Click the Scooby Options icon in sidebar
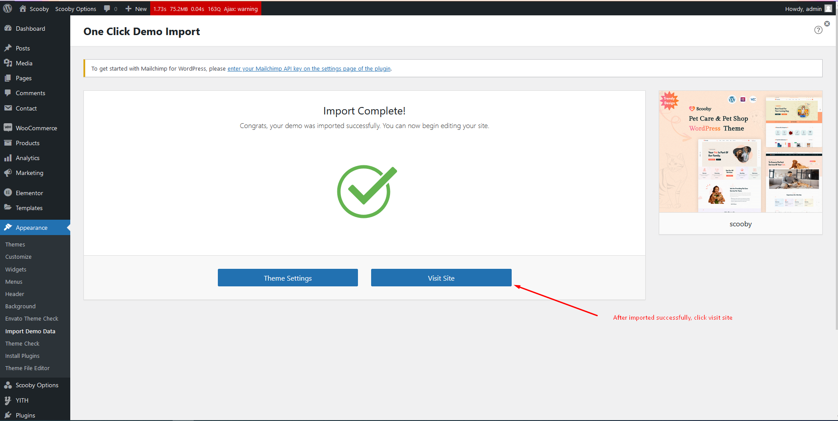 point(8,385)
